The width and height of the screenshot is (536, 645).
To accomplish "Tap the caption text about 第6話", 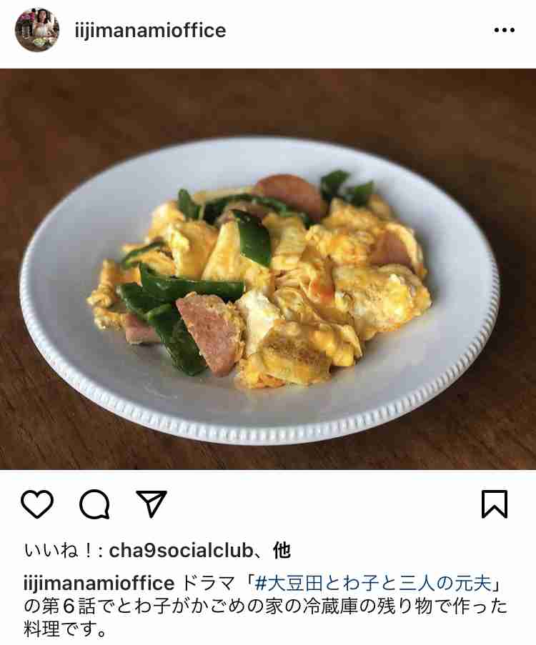I will click(266, 606).
